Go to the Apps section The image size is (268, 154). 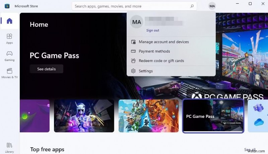coord(9,39)
